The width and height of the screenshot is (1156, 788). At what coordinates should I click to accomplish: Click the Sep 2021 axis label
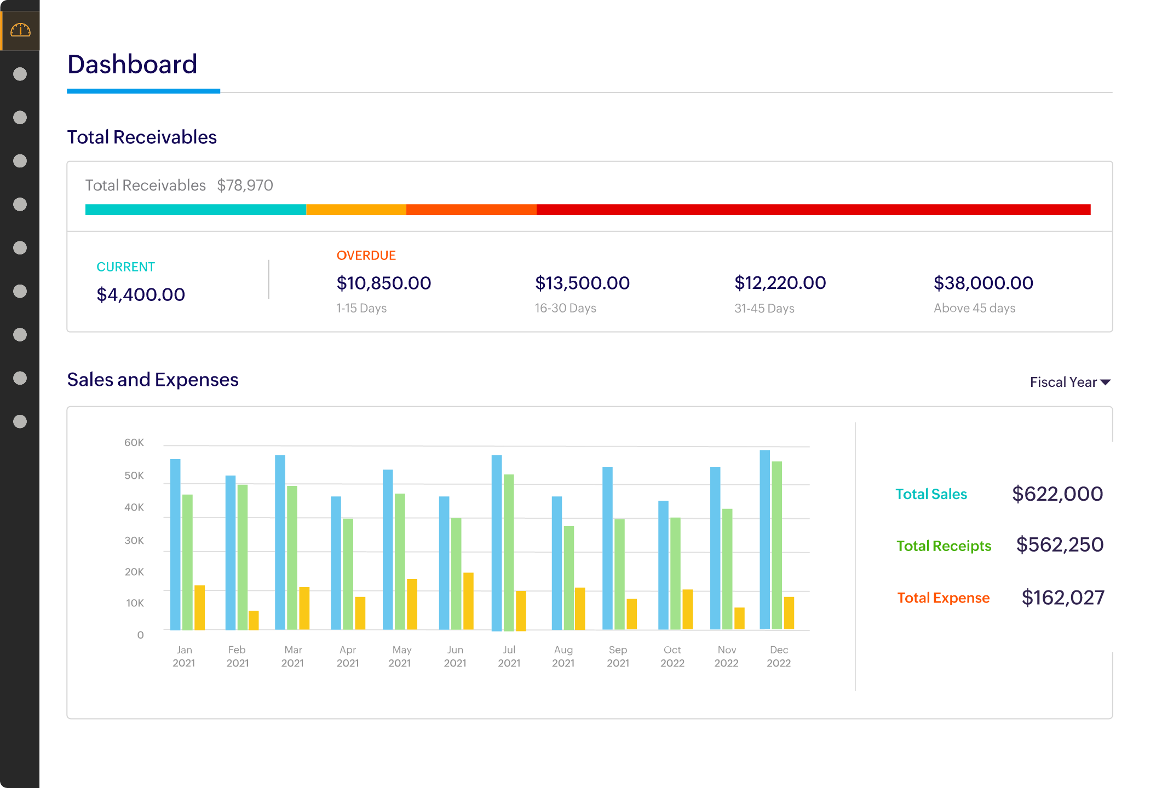pyautogui.click(x=618, y=656)
